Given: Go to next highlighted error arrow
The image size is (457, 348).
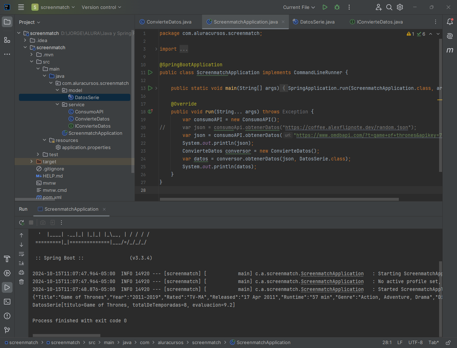Looking at the screenshot, I should (x=438, y=34).
